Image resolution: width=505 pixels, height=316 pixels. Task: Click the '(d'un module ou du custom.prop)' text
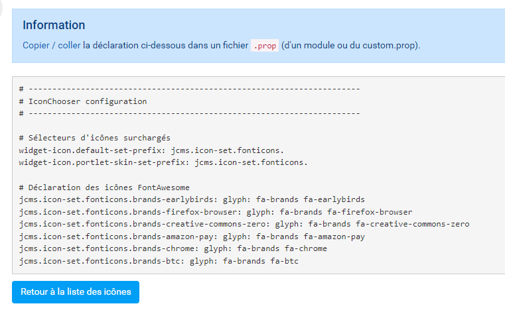tap(351, 45)
